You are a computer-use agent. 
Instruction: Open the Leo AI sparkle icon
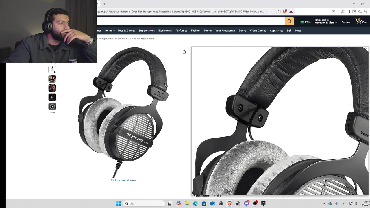tap(360, 12)
